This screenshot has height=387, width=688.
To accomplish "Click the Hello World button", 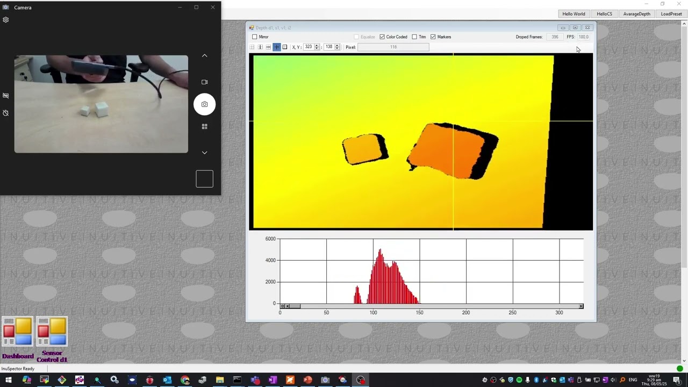I will pos(574,14).
